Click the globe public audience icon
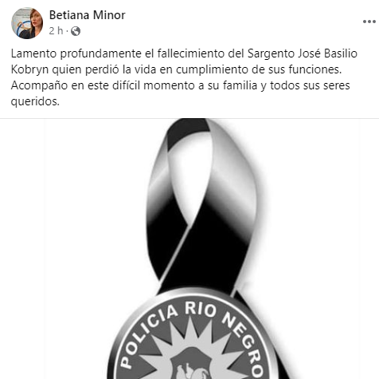 [76, 31]
